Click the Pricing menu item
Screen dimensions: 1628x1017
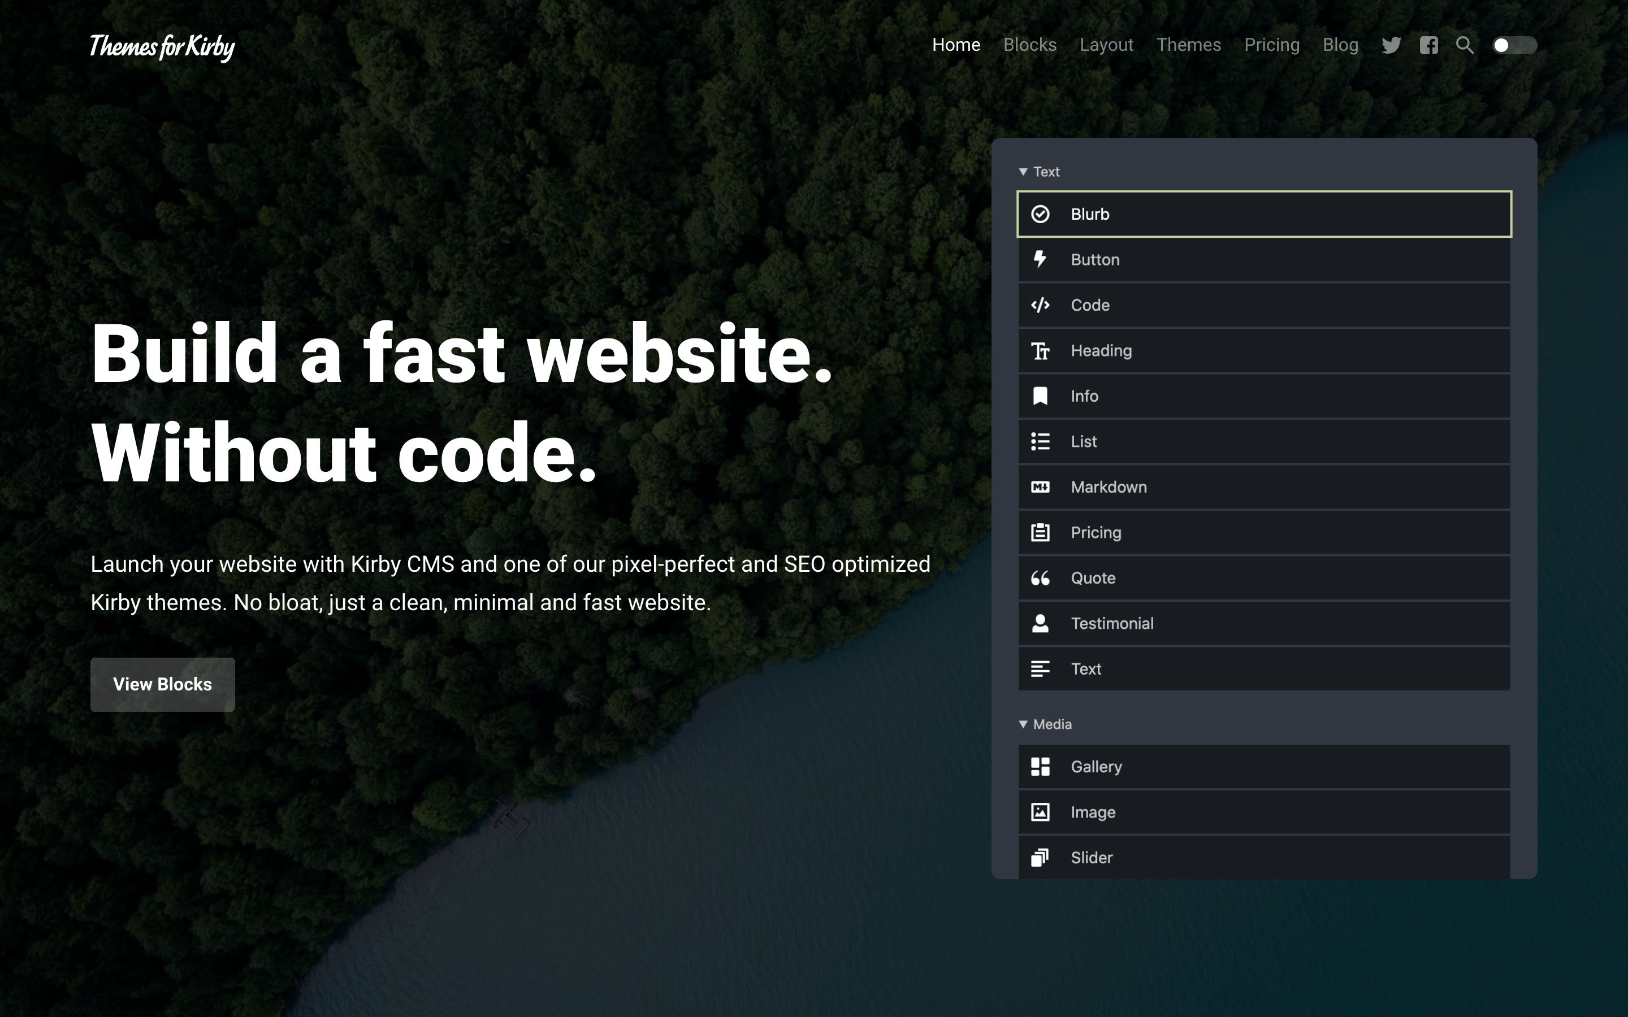click(x=1272, y=45)
